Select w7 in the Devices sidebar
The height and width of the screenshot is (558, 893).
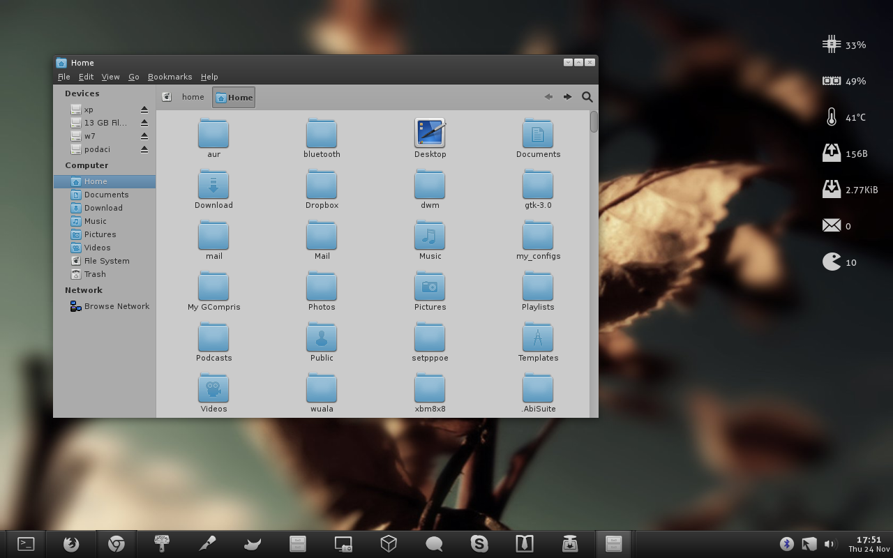pos(105,136)
